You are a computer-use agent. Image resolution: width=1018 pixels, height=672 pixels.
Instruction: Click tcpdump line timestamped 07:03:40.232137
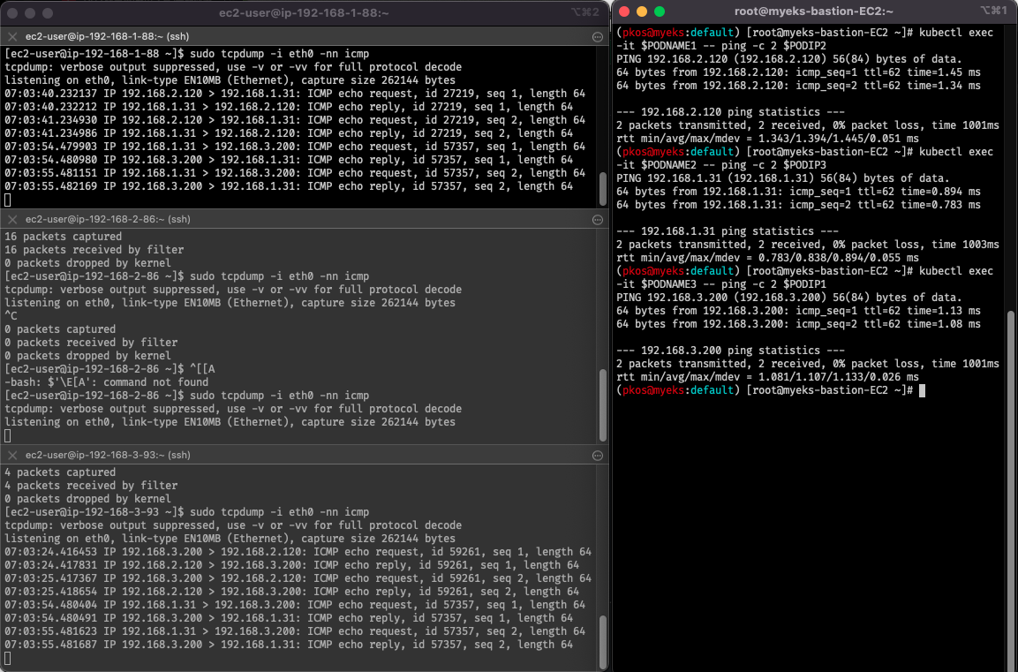coord(295,94)
